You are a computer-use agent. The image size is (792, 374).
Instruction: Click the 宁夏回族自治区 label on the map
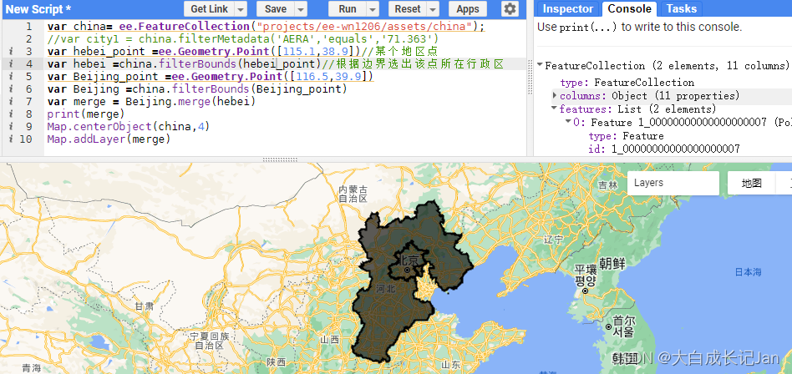pyautogui.click(x=210, y=341)
